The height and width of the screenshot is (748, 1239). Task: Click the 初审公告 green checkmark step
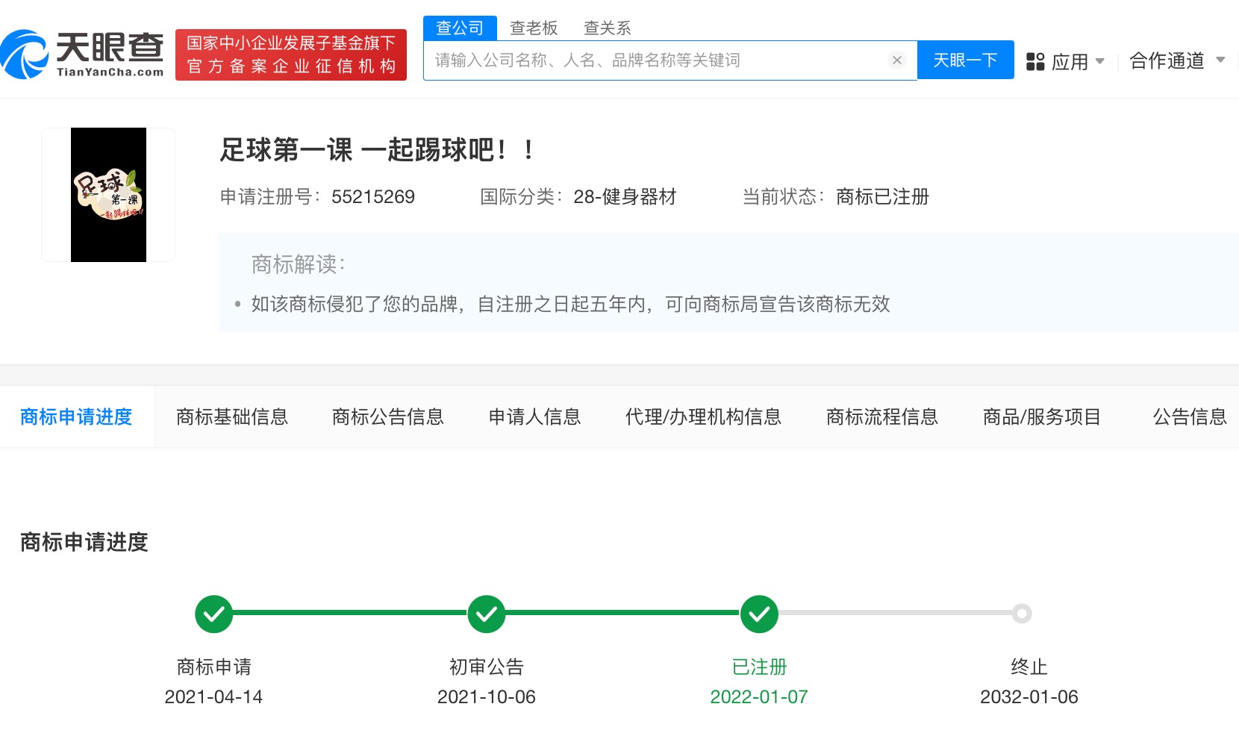(487, 614)
